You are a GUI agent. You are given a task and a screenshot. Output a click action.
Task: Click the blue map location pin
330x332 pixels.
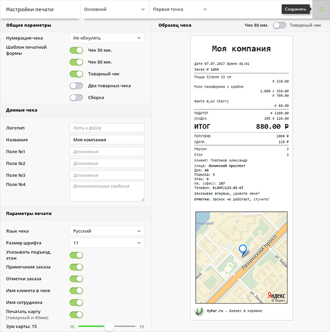coord(243,249)
